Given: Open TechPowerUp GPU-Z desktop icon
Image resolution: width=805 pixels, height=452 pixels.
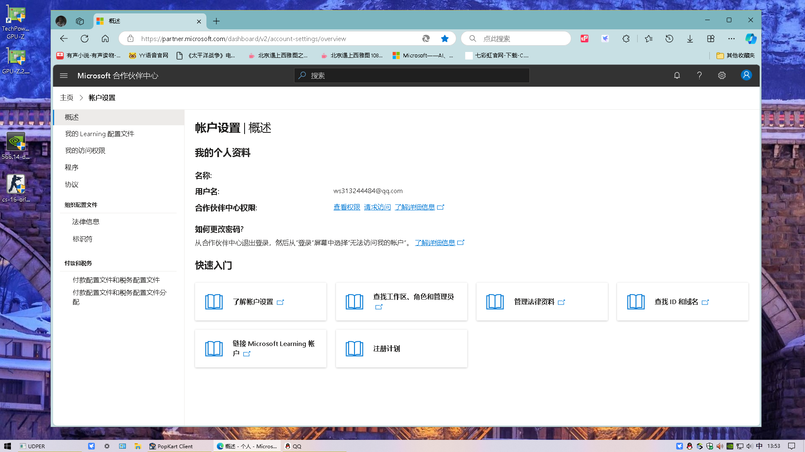Looking at the screenshot, I should 16,23.
